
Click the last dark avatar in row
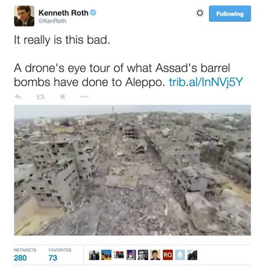(x=192, y=255)
